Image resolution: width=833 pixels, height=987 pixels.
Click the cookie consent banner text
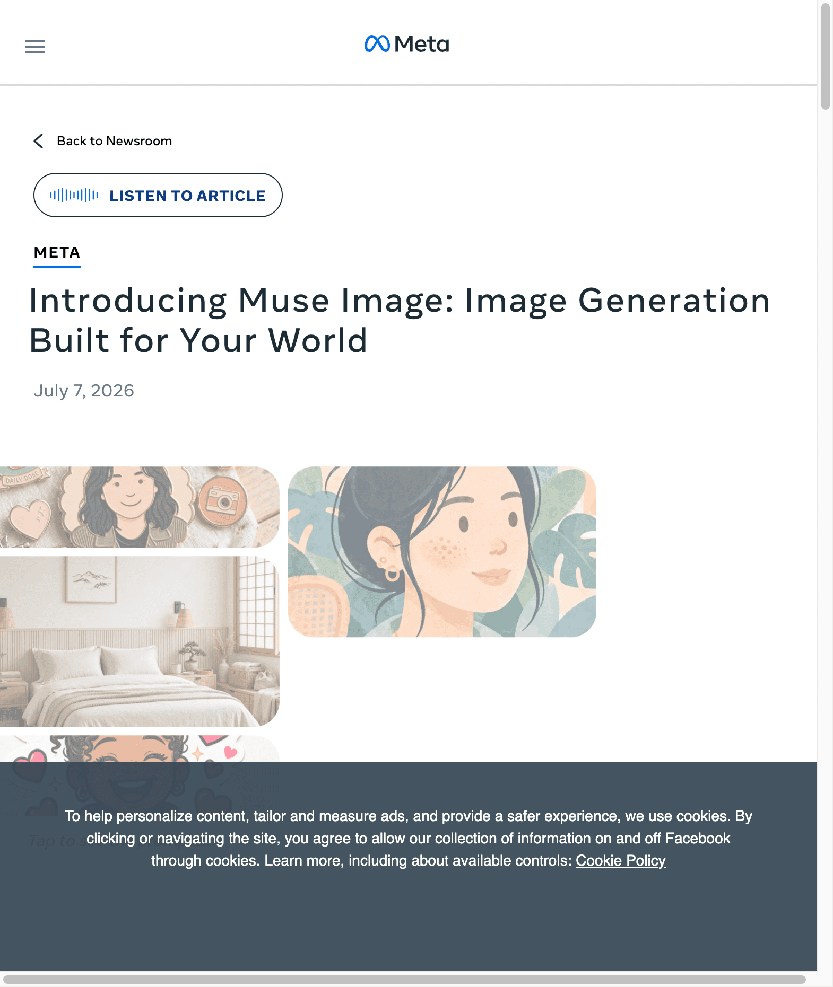click(x=409, y=838)
